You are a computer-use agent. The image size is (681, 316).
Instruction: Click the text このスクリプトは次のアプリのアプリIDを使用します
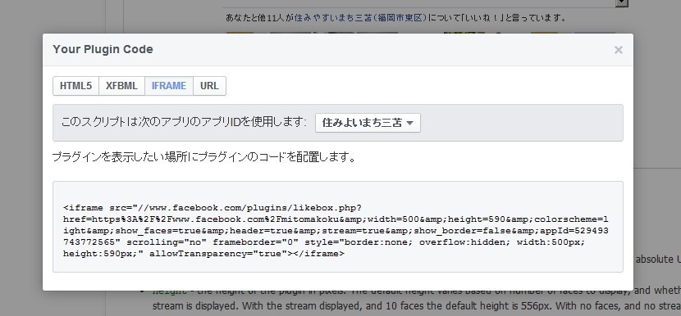point(184,122)
